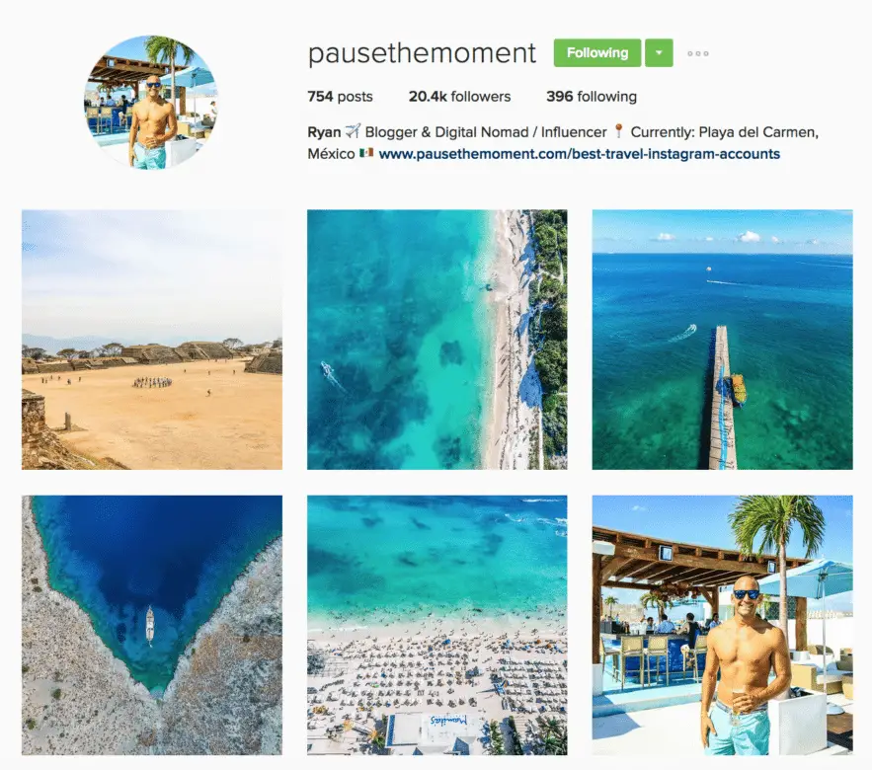Click the 754 posts count
Screen dimensions: 872x770
(x=340, y=97)
